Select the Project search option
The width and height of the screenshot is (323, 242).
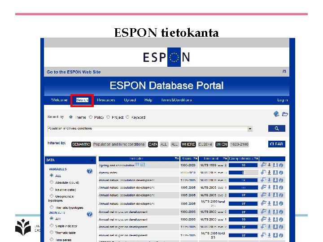click(108, 117)
